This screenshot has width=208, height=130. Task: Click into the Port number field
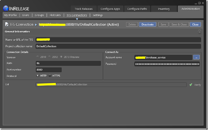[49, 70]
